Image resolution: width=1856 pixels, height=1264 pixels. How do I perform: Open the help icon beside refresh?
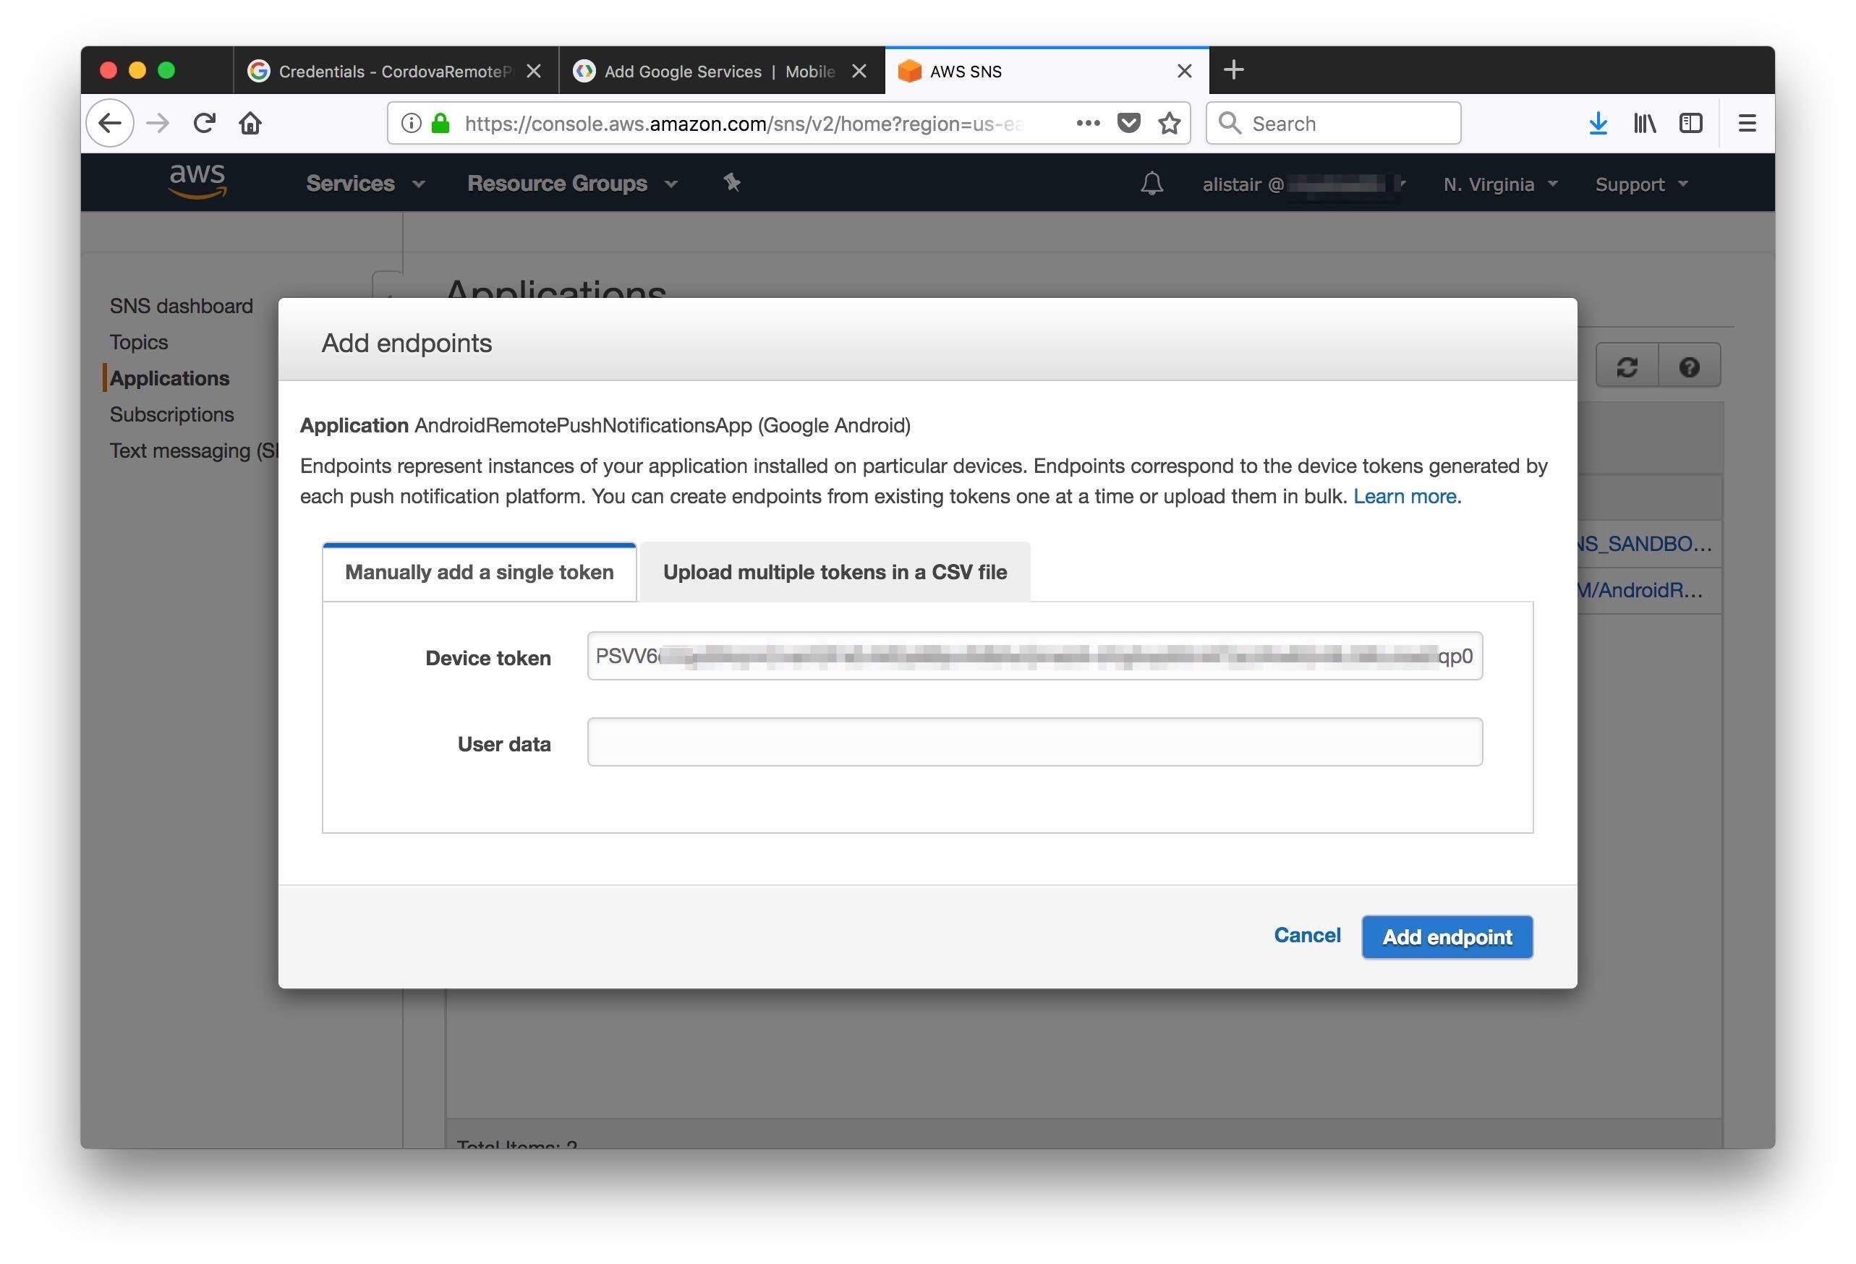coord(1689,366)
